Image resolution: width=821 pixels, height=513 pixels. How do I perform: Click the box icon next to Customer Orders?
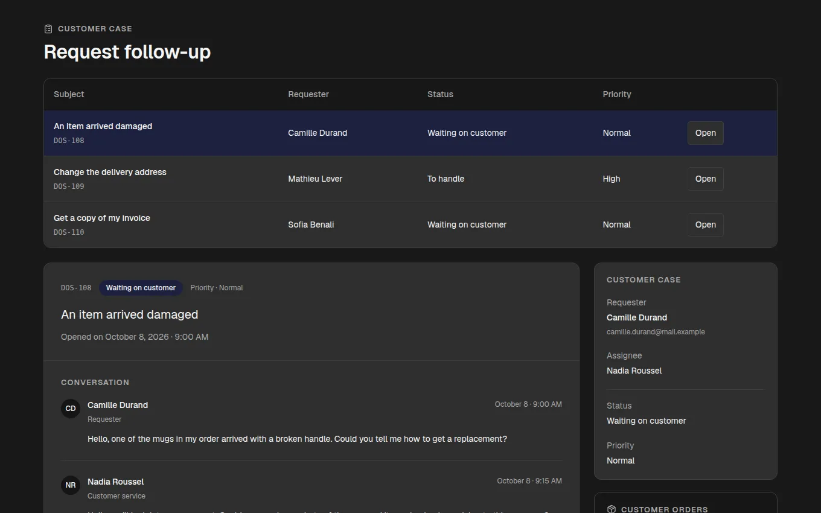(x=611, y=509)
